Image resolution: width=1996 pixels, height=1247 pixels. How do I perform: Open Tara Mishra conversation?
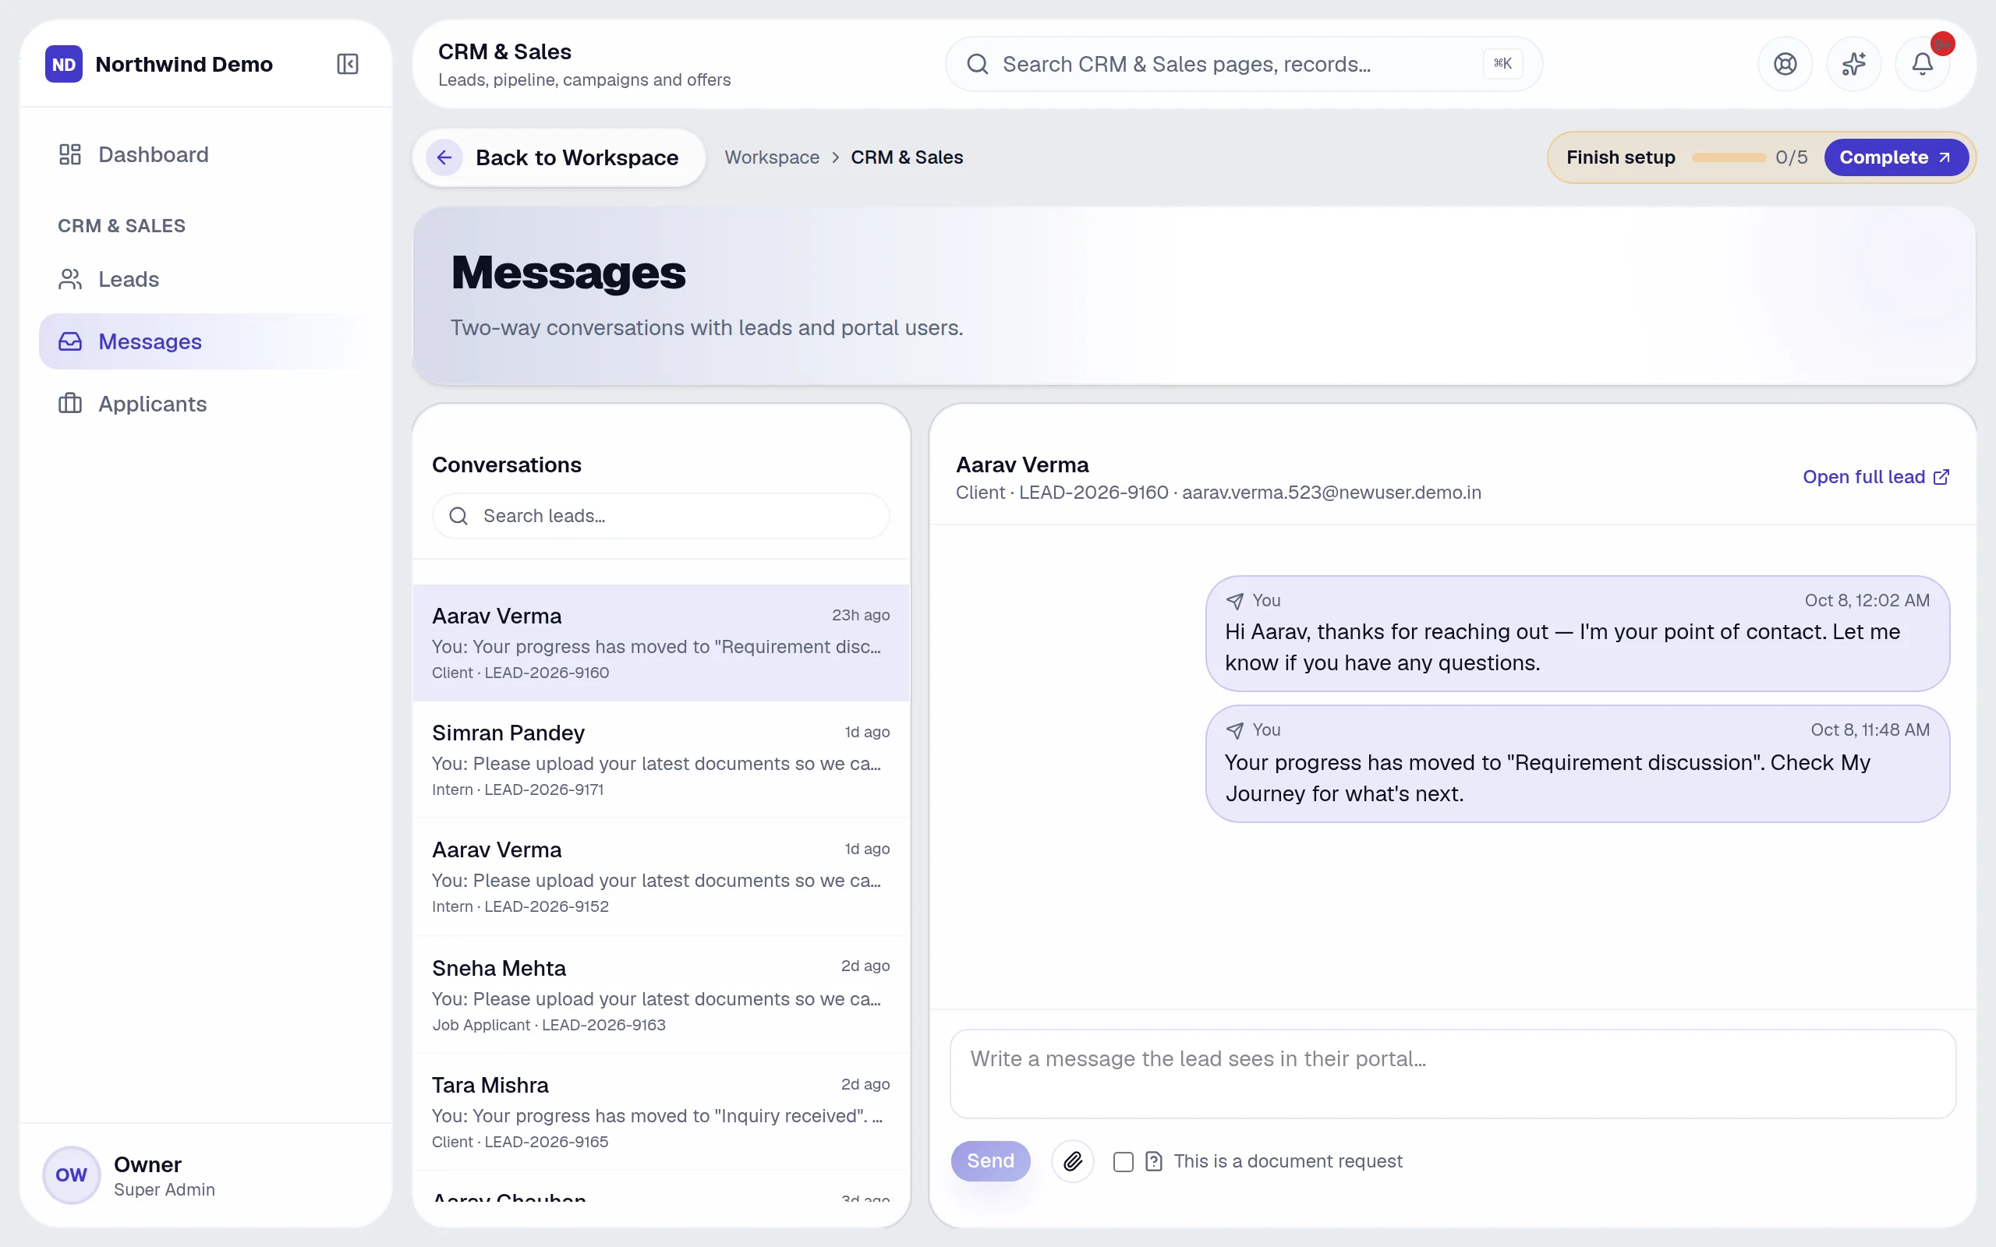pos(660,1111)
